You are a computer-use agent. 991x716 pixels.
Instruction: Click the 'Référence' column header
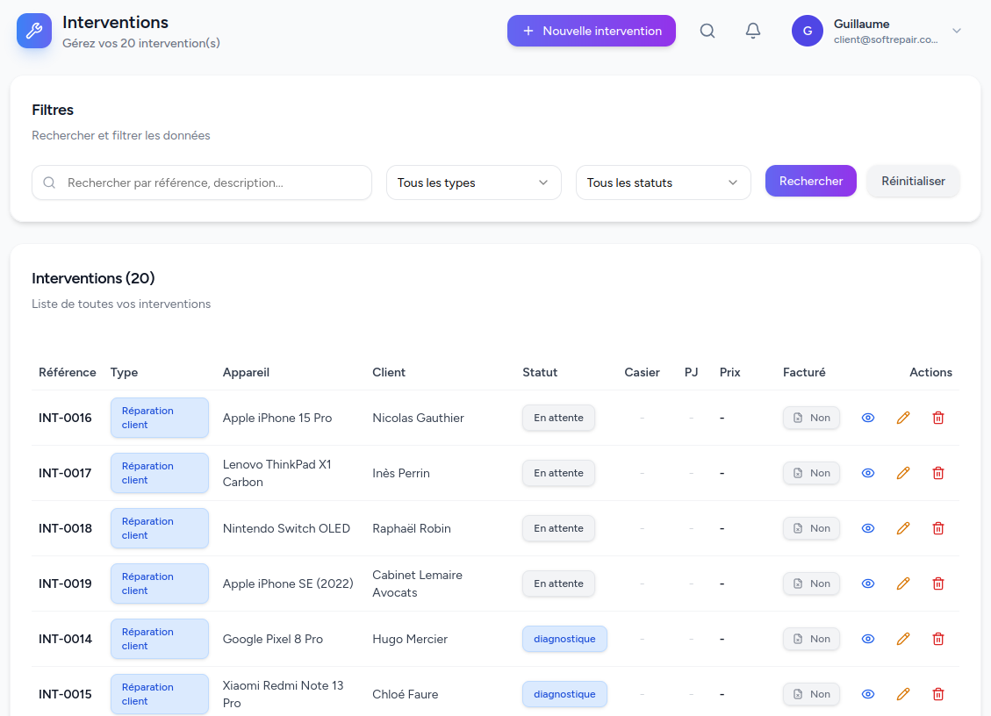(x=68, y=372)
